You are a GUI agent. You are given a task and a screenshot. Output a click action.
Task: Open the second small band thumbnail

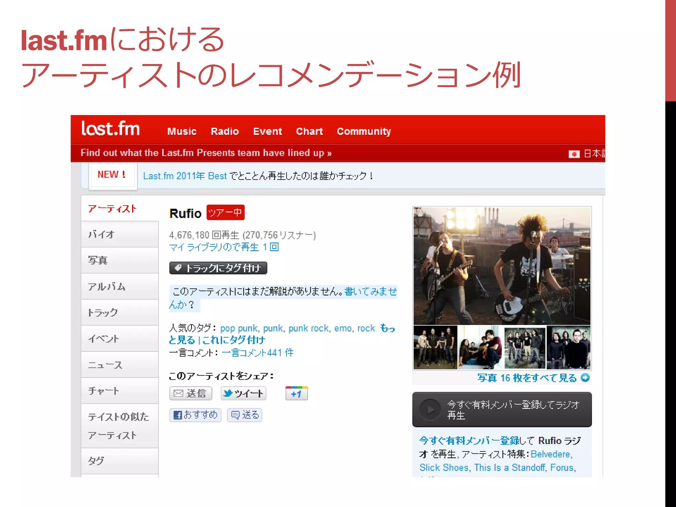tap(480, 347)
